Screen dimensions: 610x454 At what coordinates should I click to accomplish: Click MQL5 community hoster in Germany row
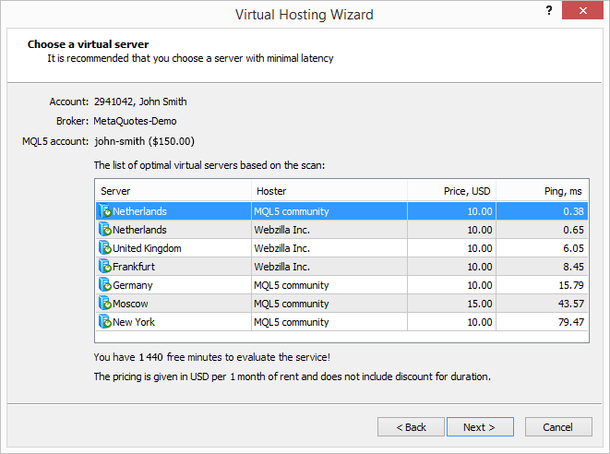pos(292,285)
